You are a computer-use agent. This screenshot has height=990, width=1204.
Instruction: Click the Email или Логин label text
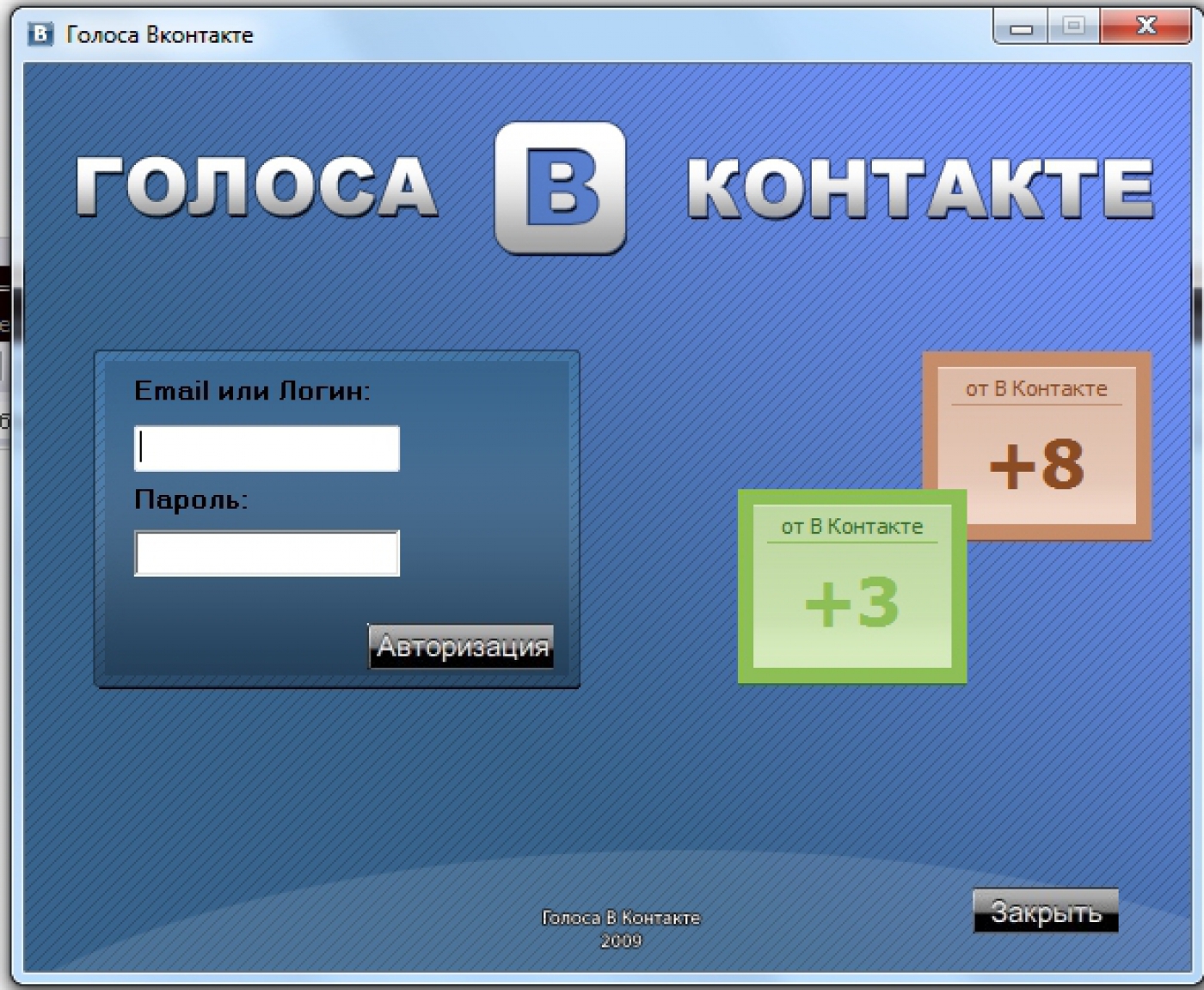click(x=252, y=391)
